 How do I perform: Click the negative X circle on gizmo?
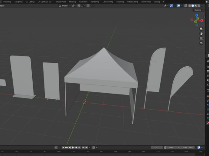(192, 19)
